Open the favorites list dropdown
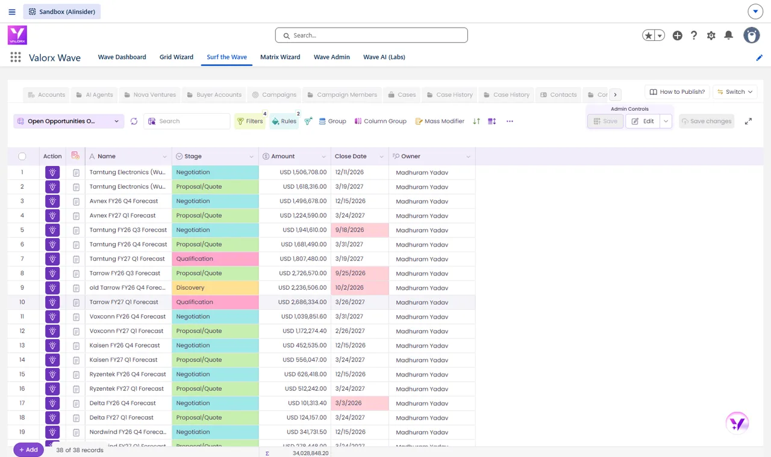771x457 pixels. point(660,35)
